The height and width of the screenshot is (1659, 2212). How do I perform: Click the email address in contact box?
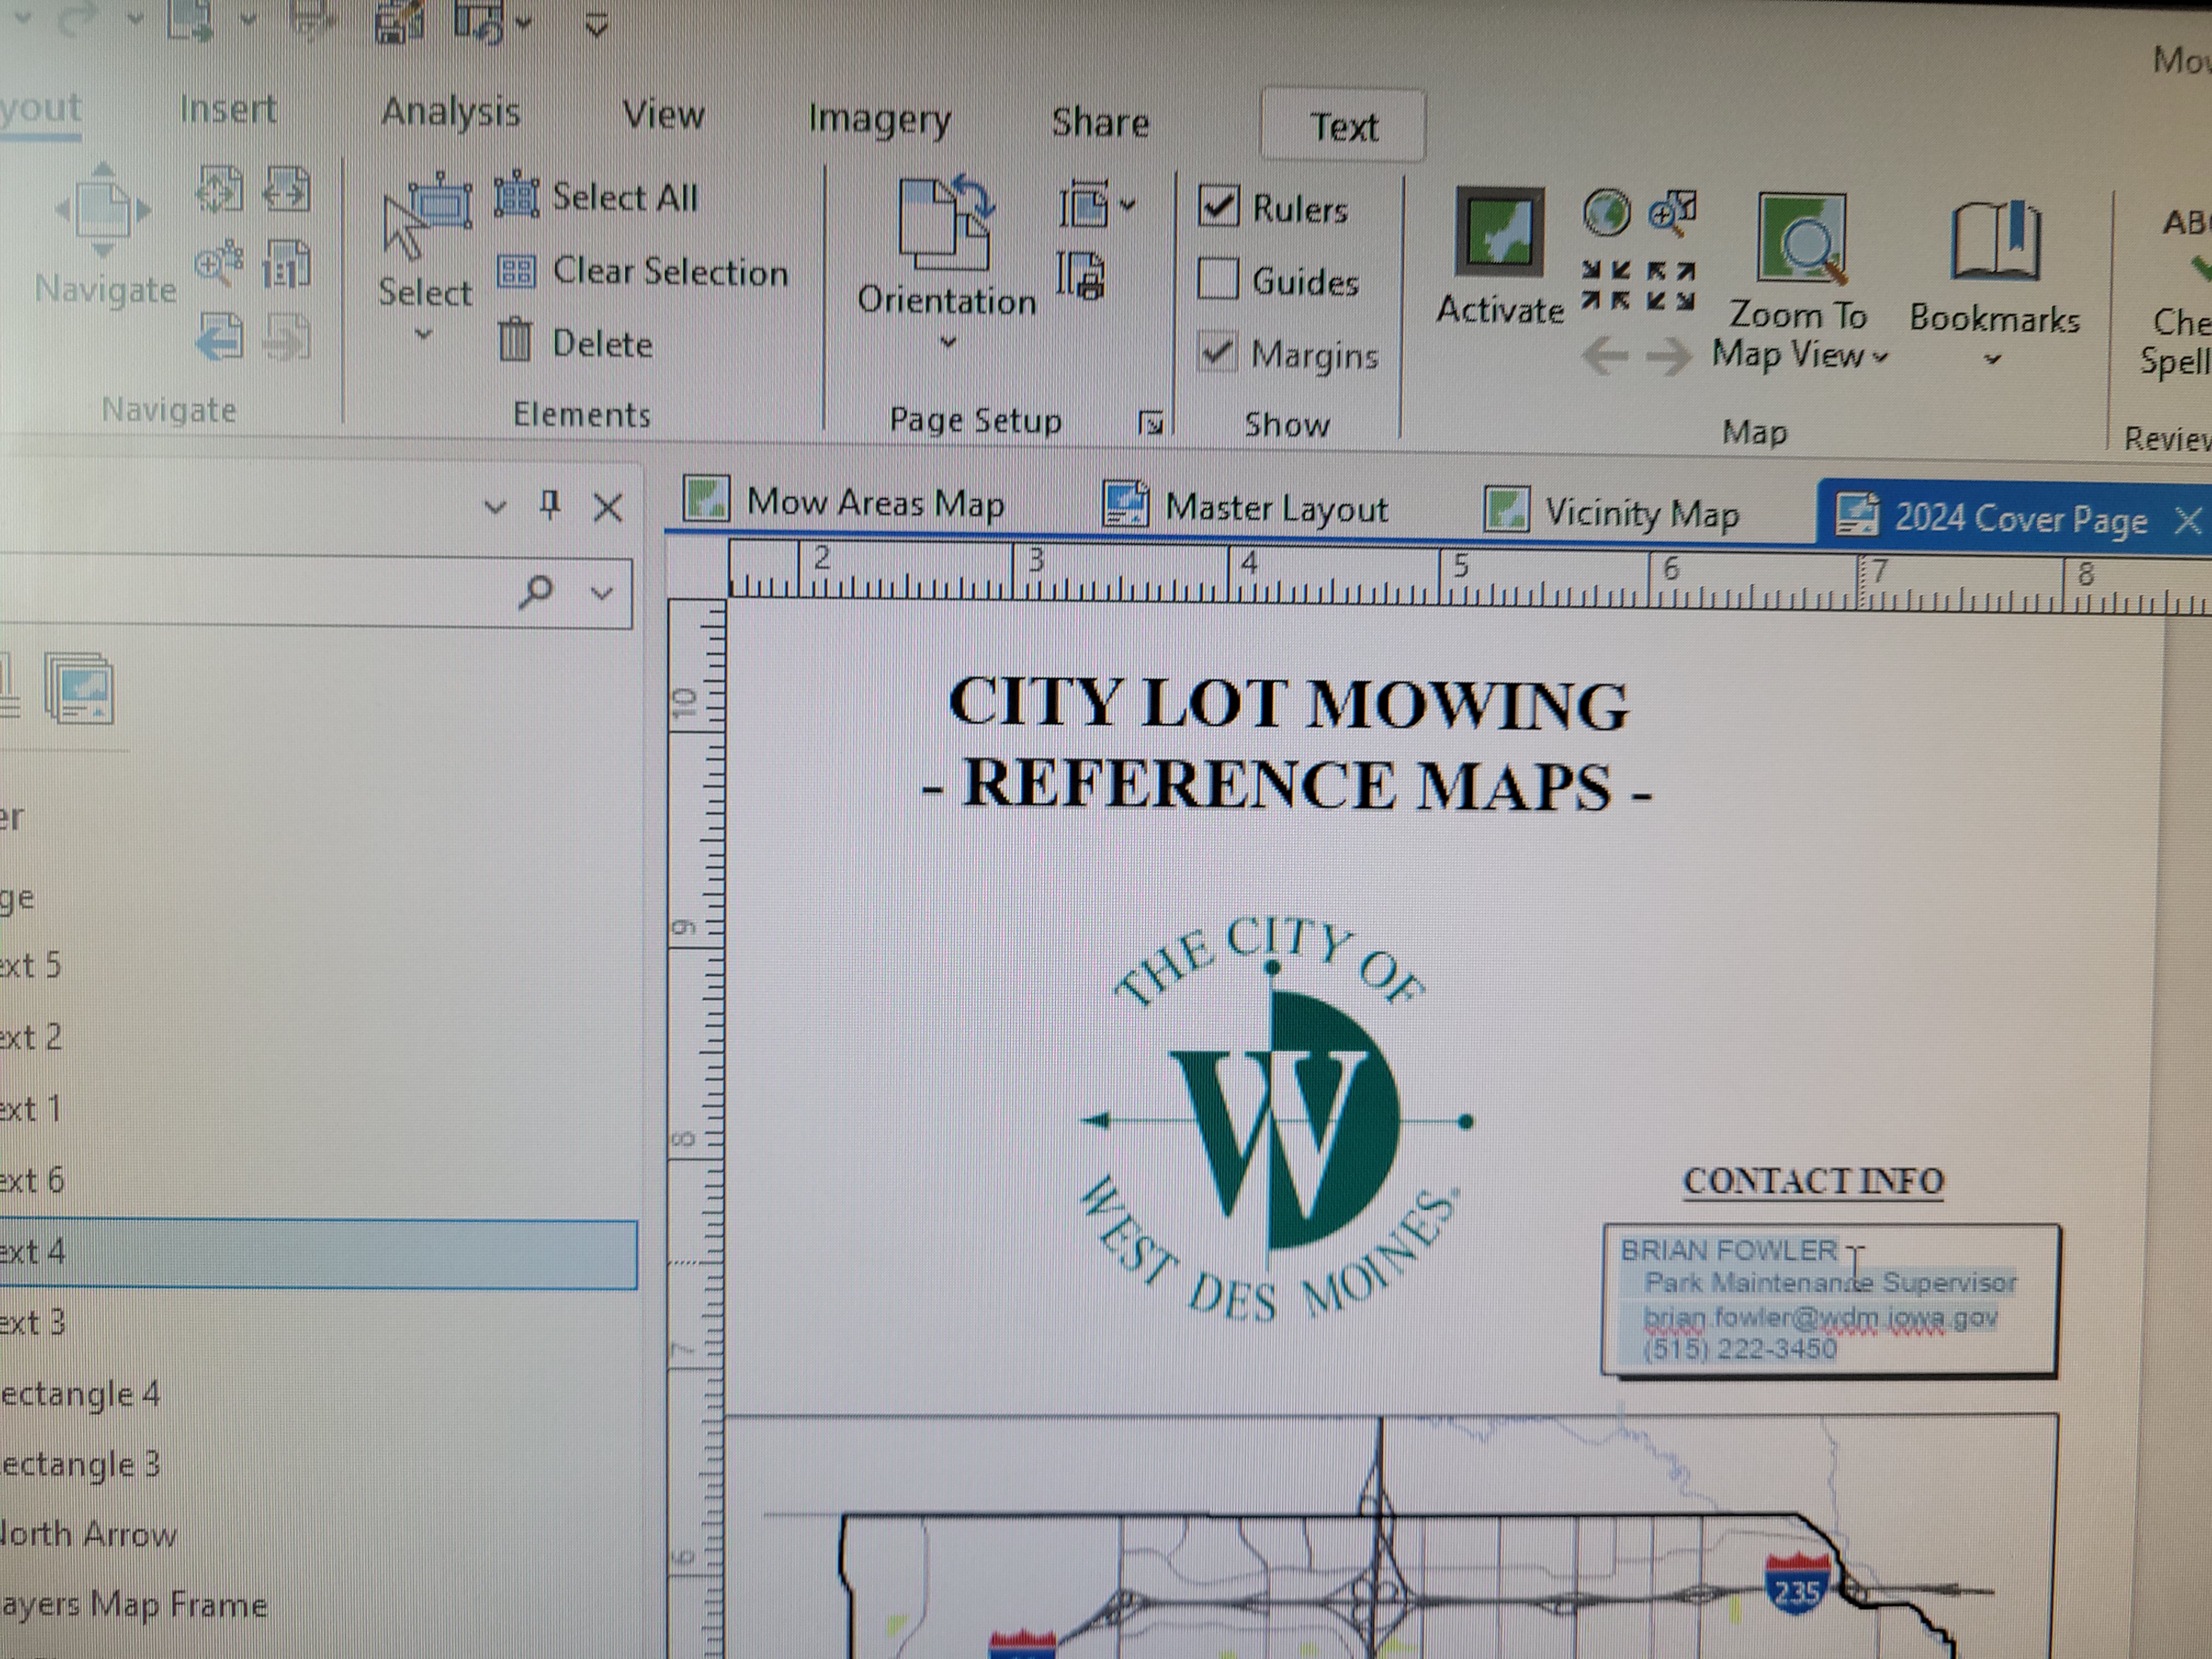(1820, 1317)
